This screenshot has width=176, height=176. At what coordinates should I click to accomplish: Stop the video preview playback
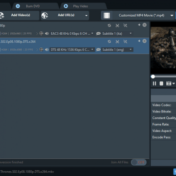(x=161, y=84)
